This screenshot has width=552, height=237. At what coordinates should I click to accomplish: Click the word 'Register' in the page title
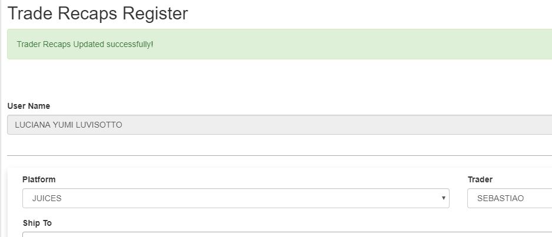point(155,14)
